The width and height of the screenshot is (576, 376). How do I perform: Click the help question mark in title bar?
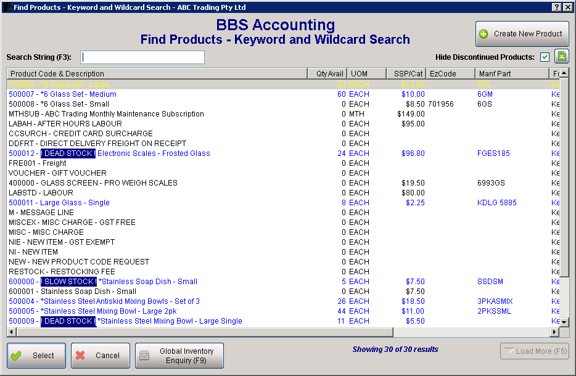click(x=556, y=7)
